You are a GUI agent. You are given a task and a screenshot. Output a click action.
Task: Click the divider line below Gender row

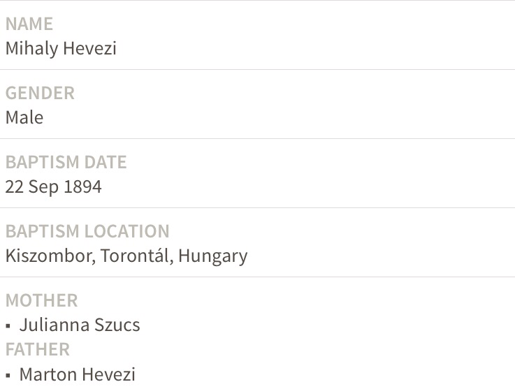tap(257, 138)
